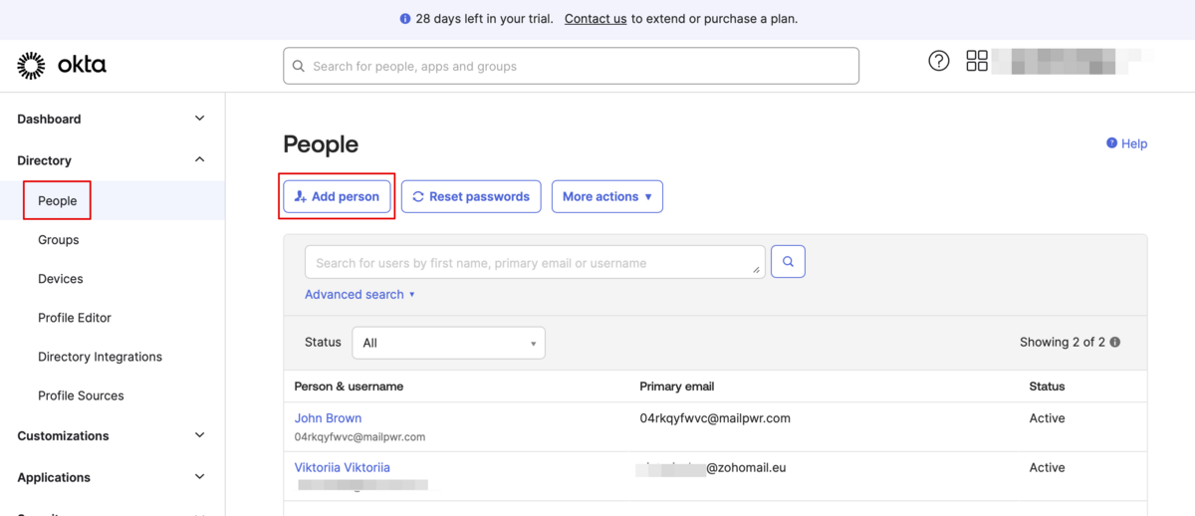The width and height of the screenshot is (1195, 516).
Task: Open the More actions dropdown
Action: [606, 196]
